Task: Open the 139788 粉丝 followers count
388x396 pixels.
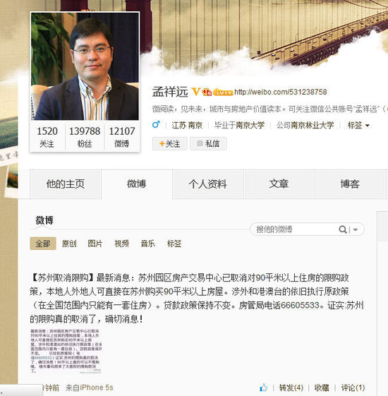Action: pos(85,137)
